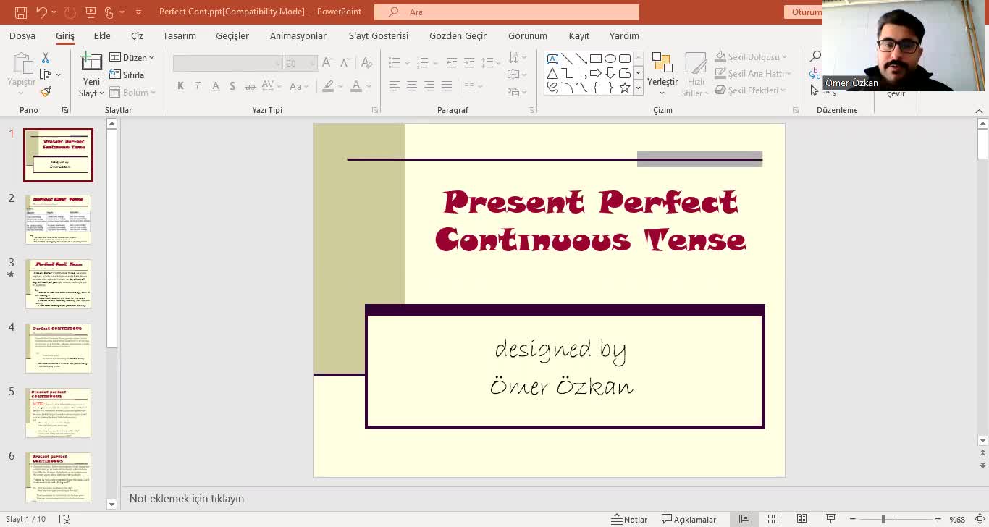This screenshot has height=527, width=989.
Task: Toggle italic T formatting
Action: click(198, 86)
